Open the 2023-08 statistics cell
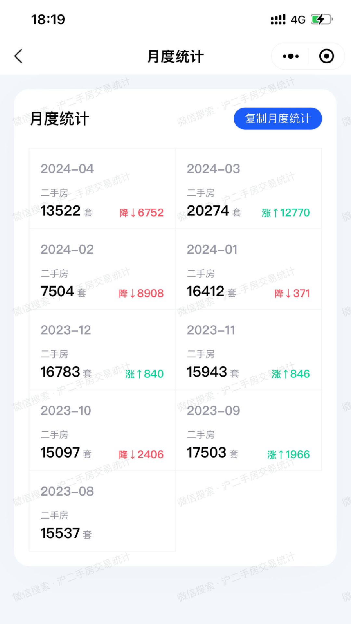The width and height of the screenshot is (351, 624). point(102,511)
